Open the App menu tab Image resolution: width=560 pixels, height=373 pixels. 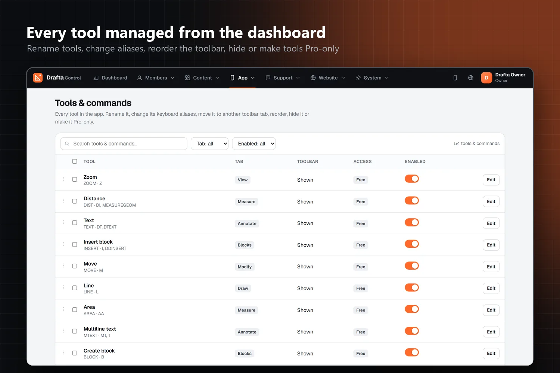pos(242,78)
